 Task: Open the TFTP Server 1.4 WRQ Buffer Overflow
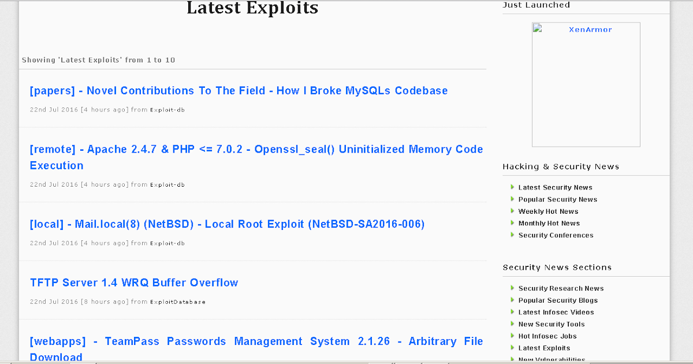pos(133,283)
